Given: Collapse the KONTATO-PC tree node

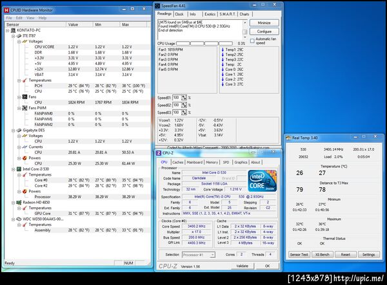Looking at the screenshot, I should [8, 30].
